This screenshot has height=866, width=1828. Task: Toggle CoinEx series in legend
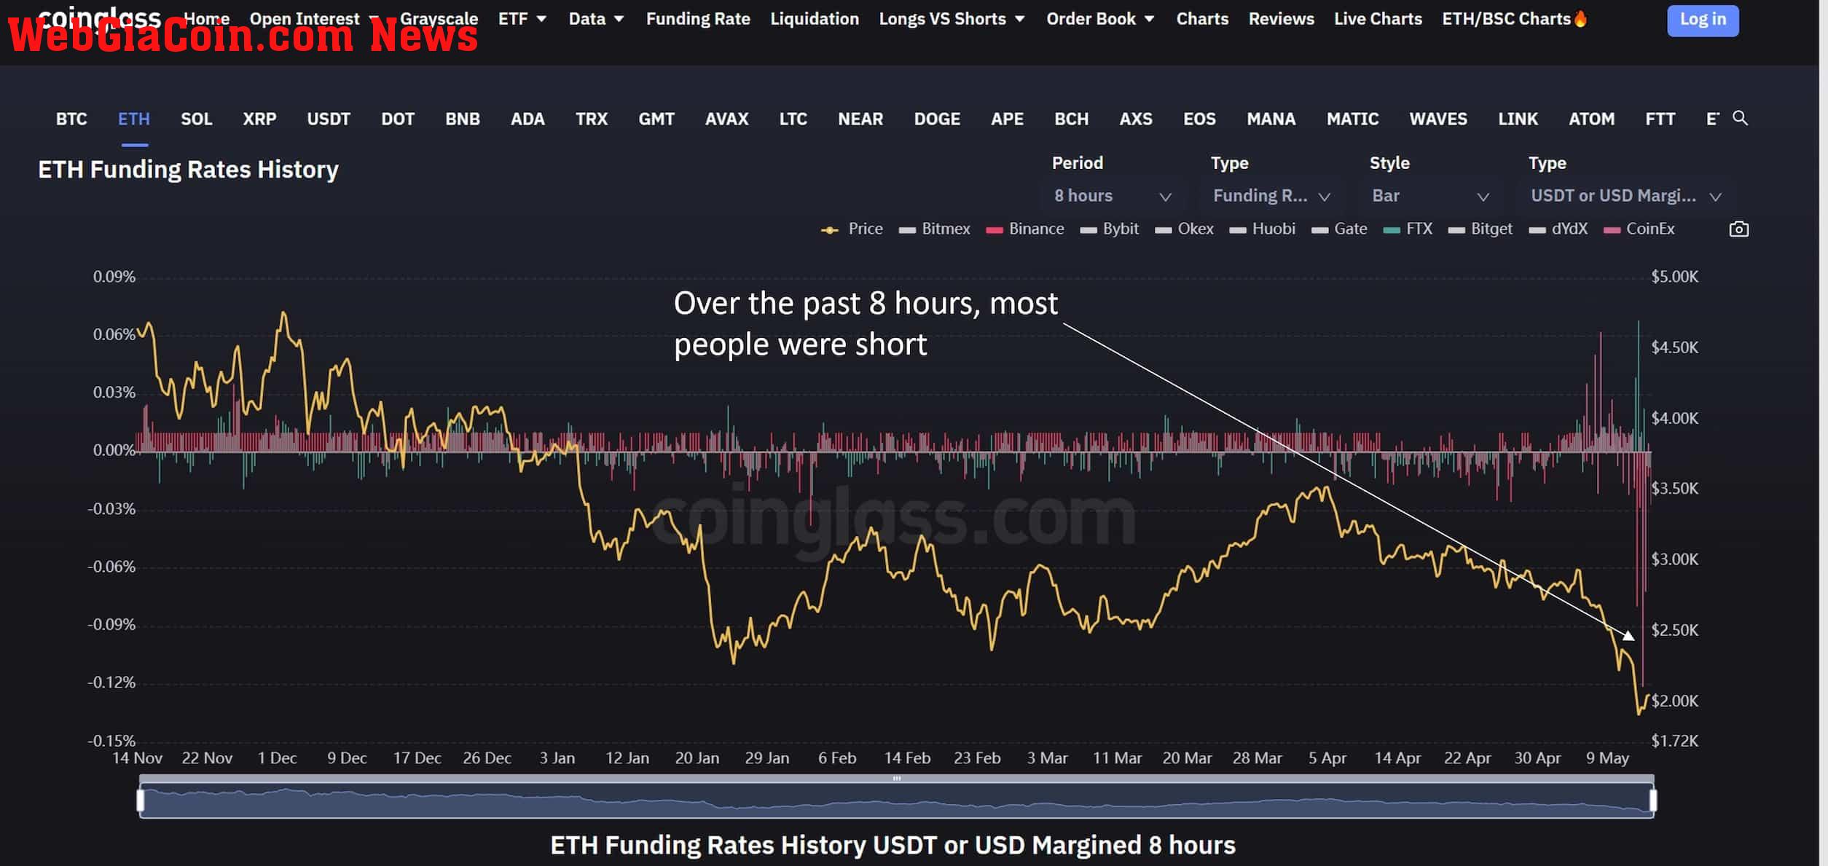(x=1639, y=229)
